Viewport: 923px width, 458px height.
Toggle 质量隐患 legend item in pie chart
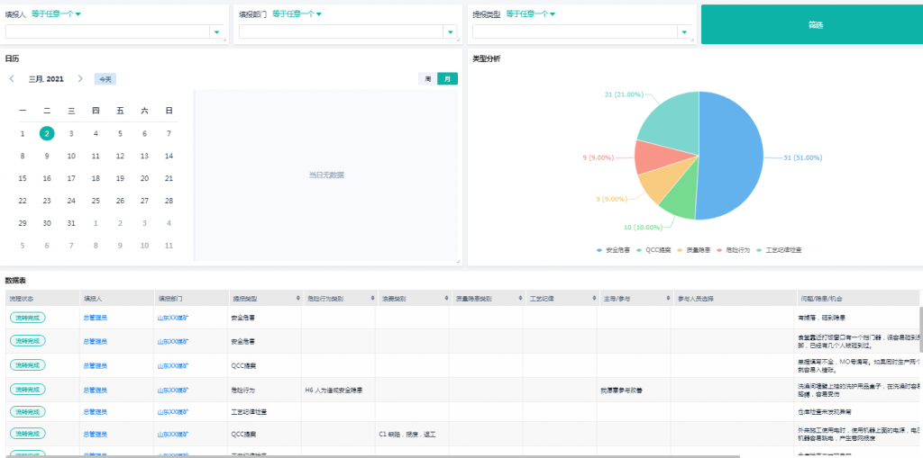tap(694, 250)
